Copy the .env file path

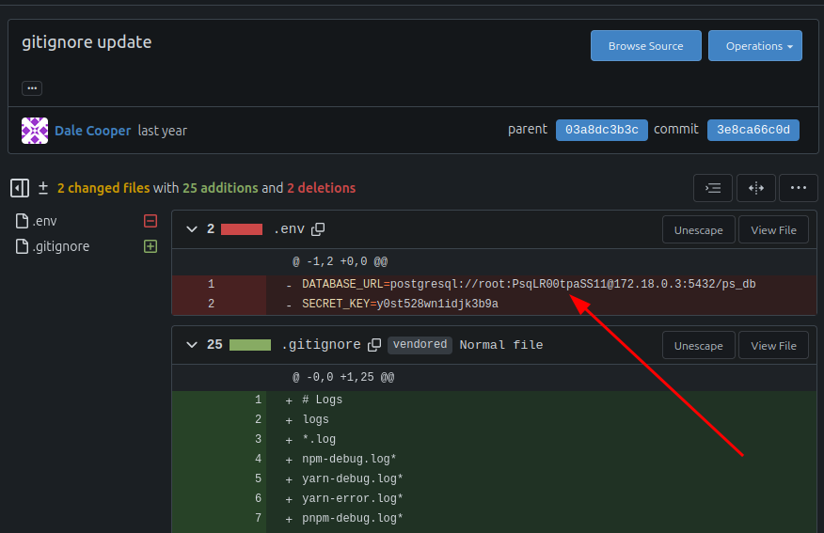318,229
